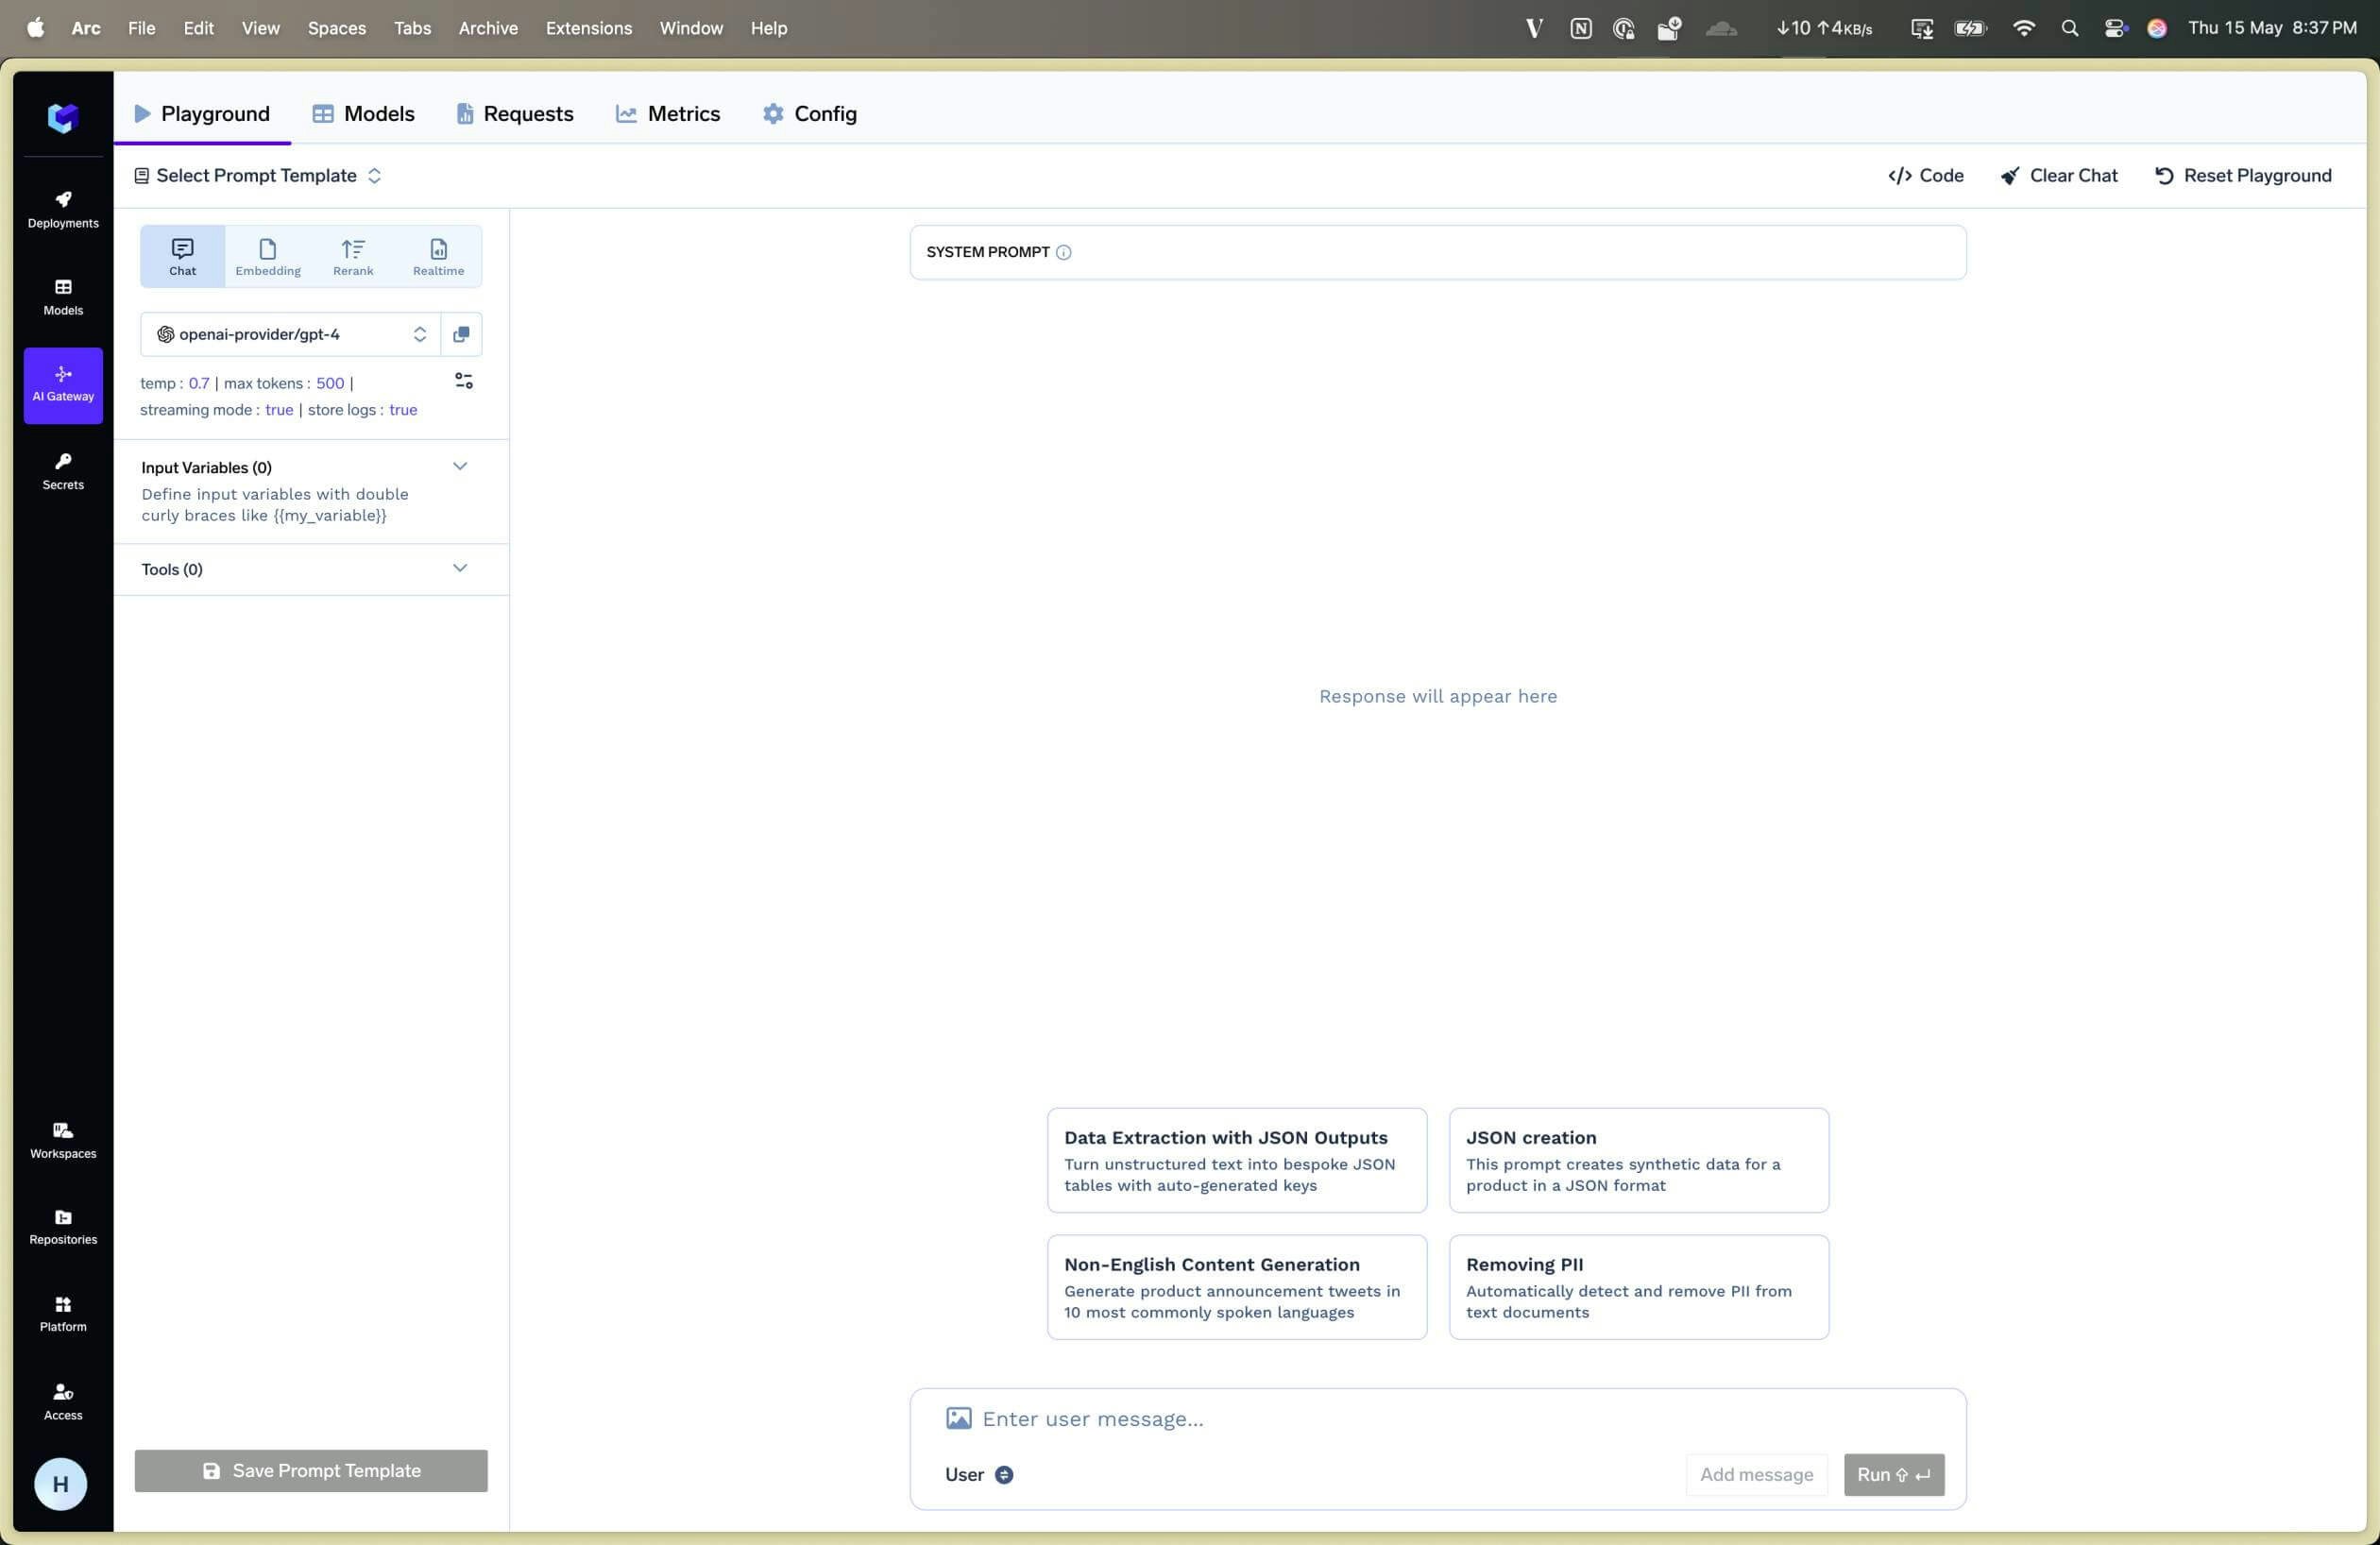This screenshot has height=1545, width=2380.
Task: Open Repositories in the sidebar
Action: pyautogui.click(x=63, y=1227)
